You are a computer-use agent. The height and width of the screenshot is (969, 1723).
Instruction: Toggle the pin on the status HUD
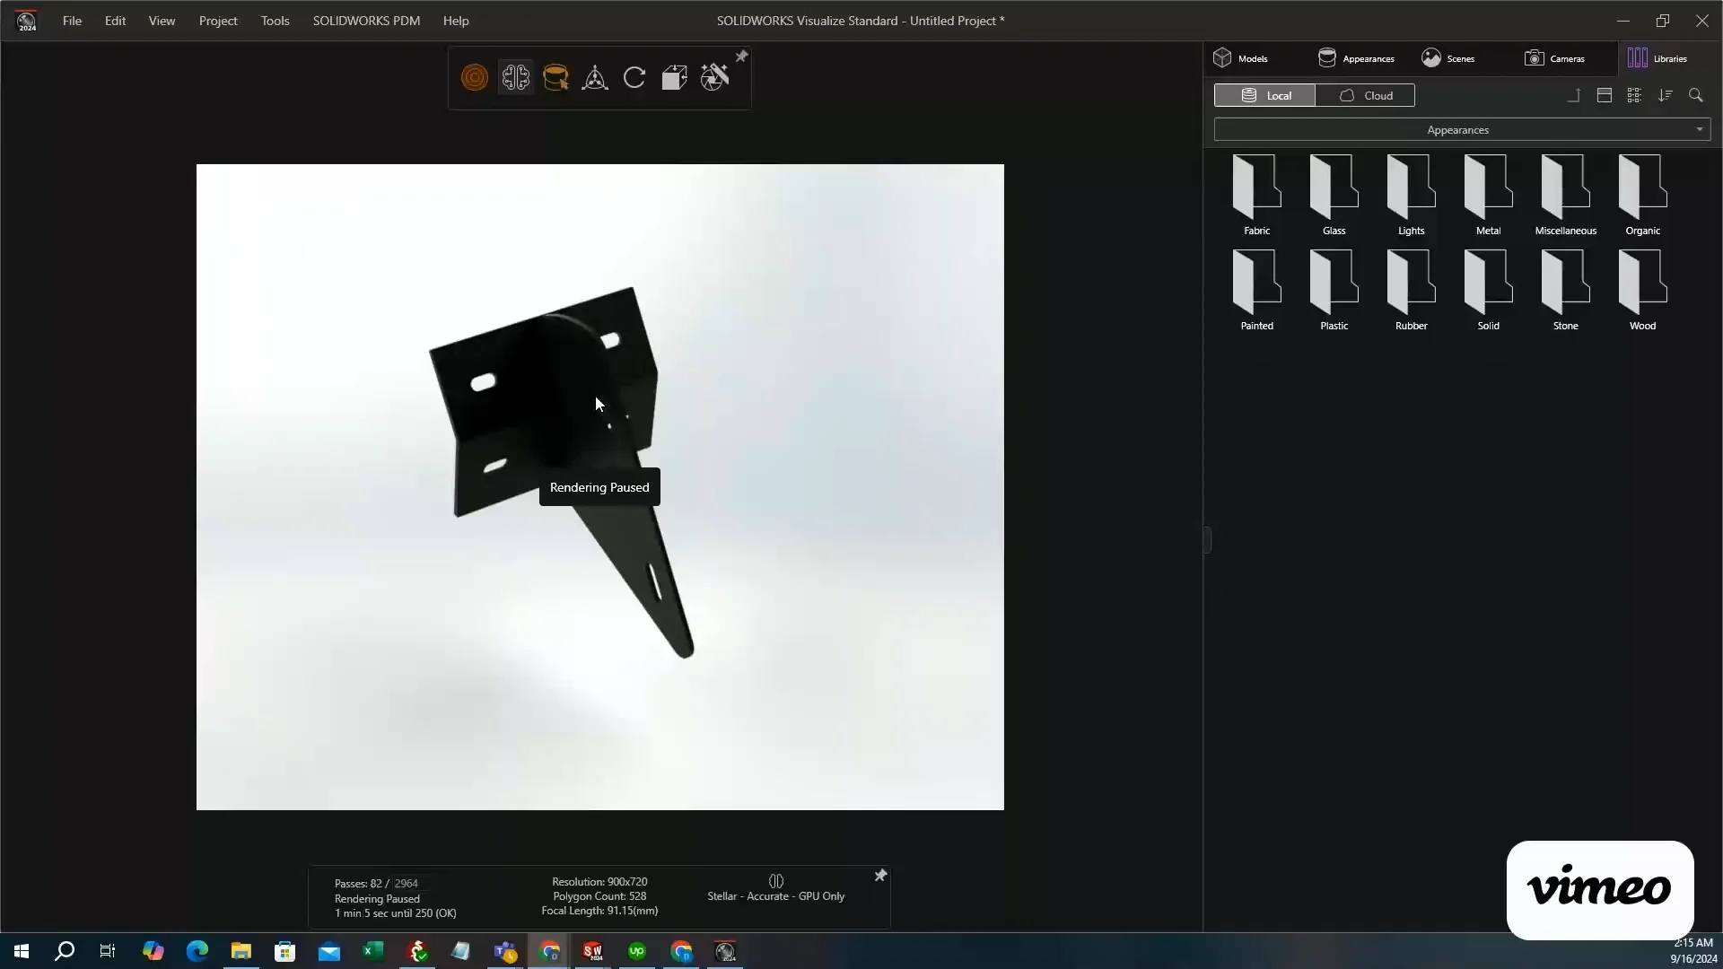pos(880,876)
